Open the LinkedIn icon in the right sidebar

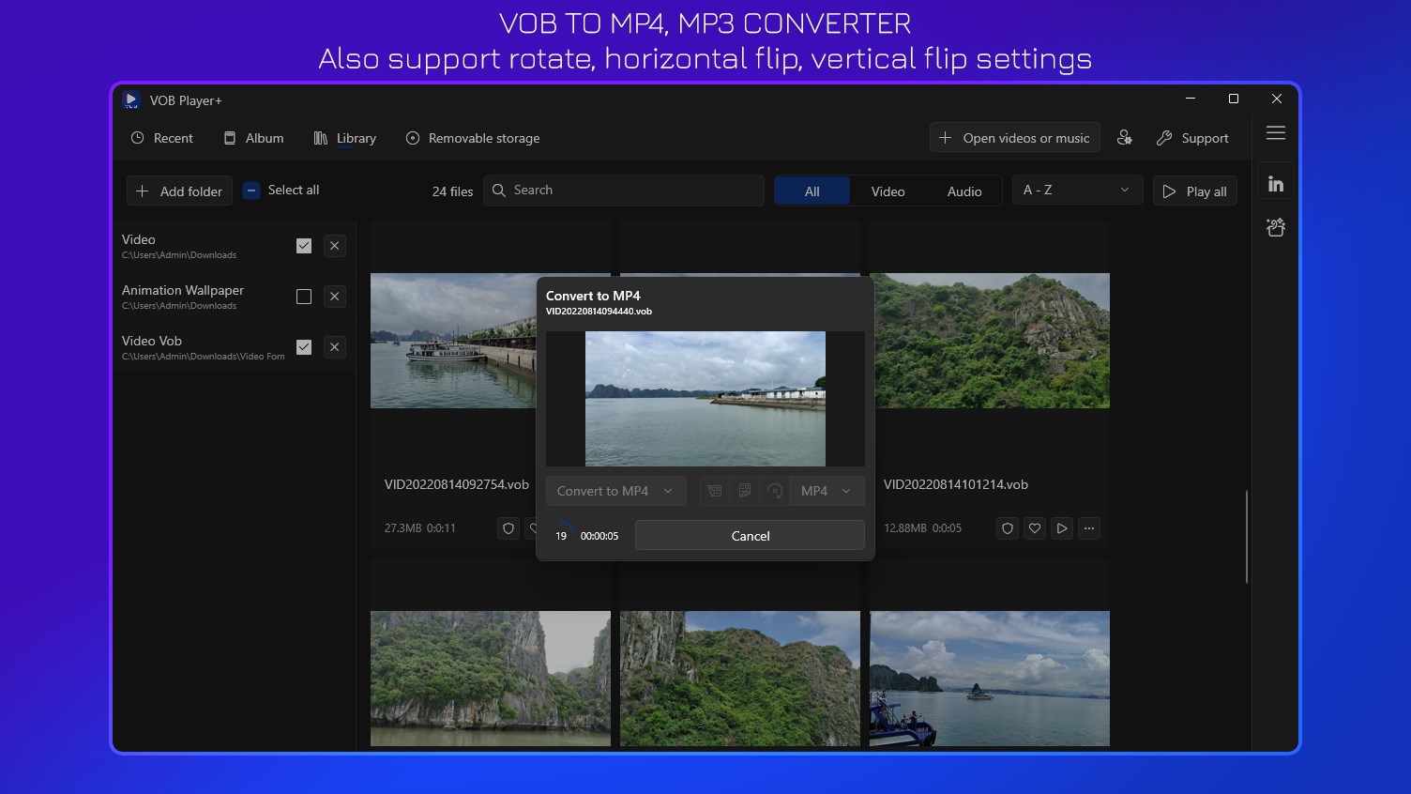pos(1276,182)
